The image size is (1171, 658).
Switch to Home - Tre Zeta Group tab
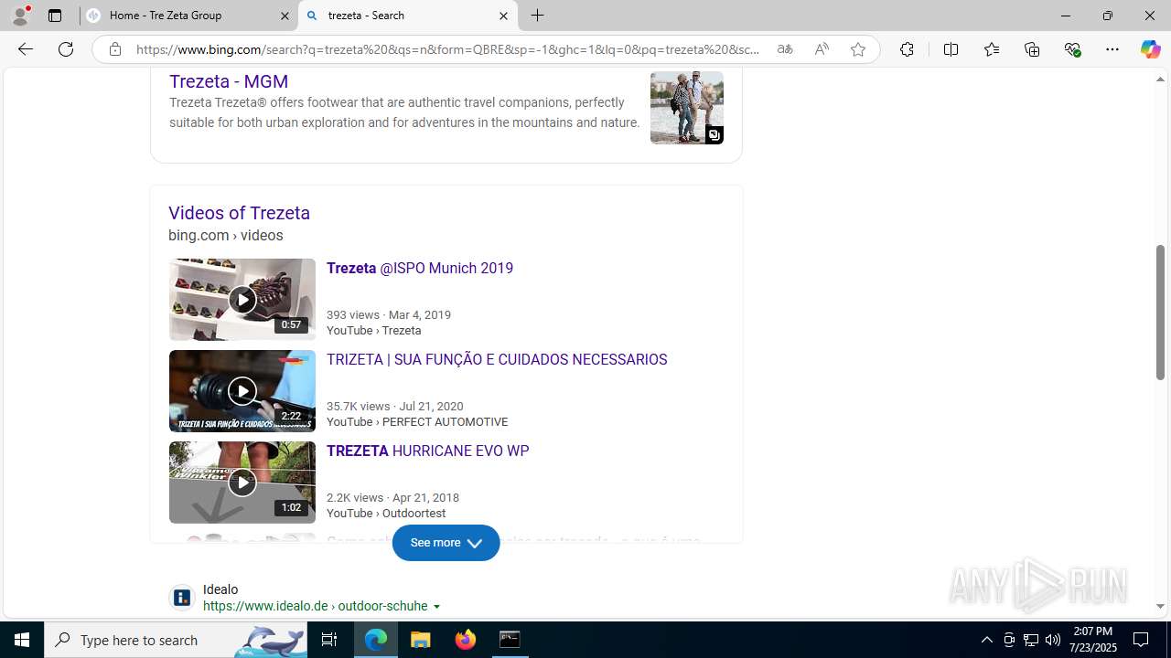pyautogui.click(x=188, y=16)
